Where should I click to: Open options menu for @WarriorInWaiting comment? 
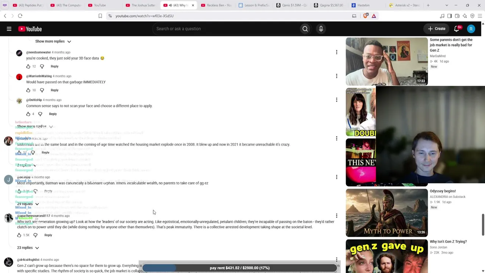pos(336,76)
